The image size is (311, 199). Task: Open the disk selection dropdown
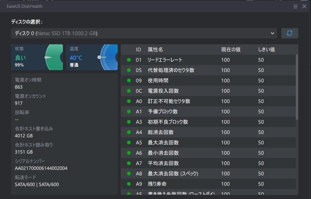144,33
